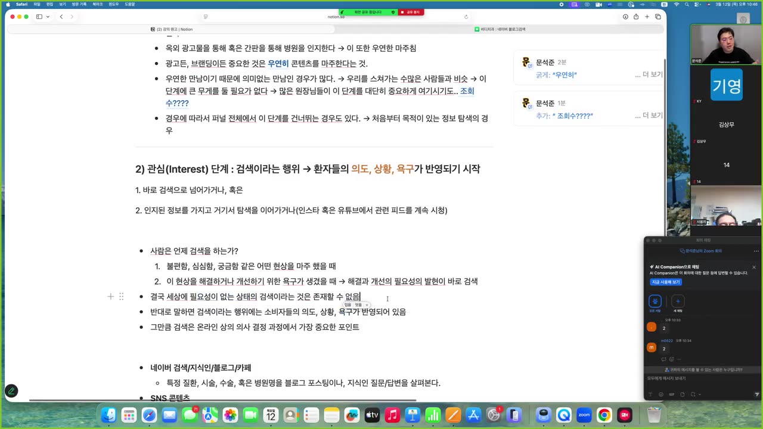Open Messages from the Dock
The height and width of the screenshot is (429, 763).
(x=190, y=415)
